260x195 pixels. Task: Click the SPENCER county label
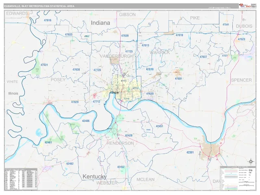(x=241, y=80)
